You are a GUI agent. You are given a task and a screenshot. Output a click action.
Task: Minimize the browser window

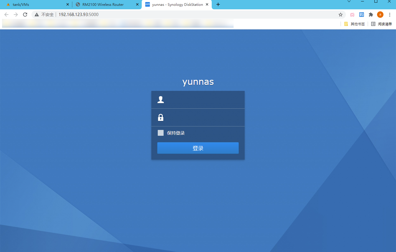pyautogui.click(x=362, y=2)
